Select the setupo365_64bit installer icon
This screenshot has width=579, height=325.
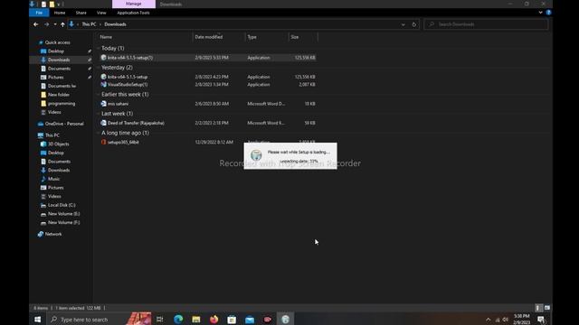point(103,142)
